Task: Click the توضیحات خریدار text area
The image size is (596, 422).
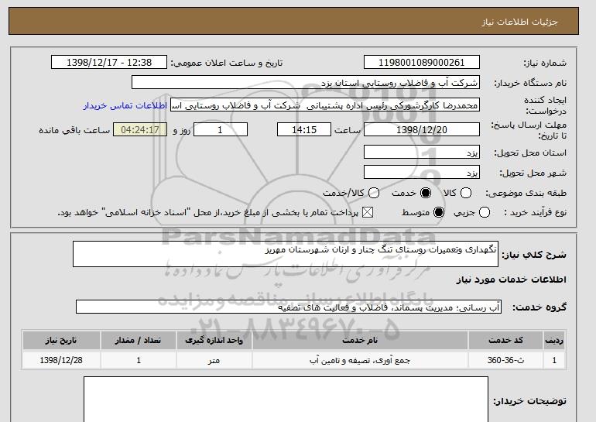Action: coord(286,400)
